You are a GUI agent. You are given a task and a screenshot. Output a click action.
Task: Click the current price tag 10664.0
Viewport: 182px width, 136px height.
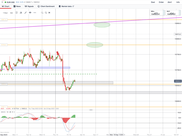(178, 81)
